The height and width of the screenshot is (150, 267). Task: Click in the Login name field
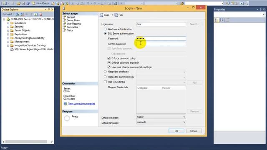(x=161, y=24)
